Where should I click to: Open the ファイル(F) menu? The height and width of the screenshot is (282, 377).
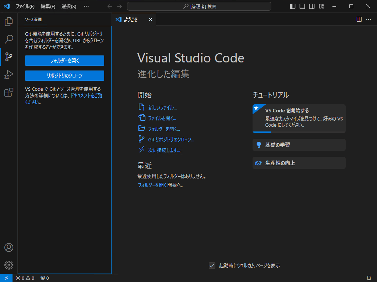click(25, 7)
